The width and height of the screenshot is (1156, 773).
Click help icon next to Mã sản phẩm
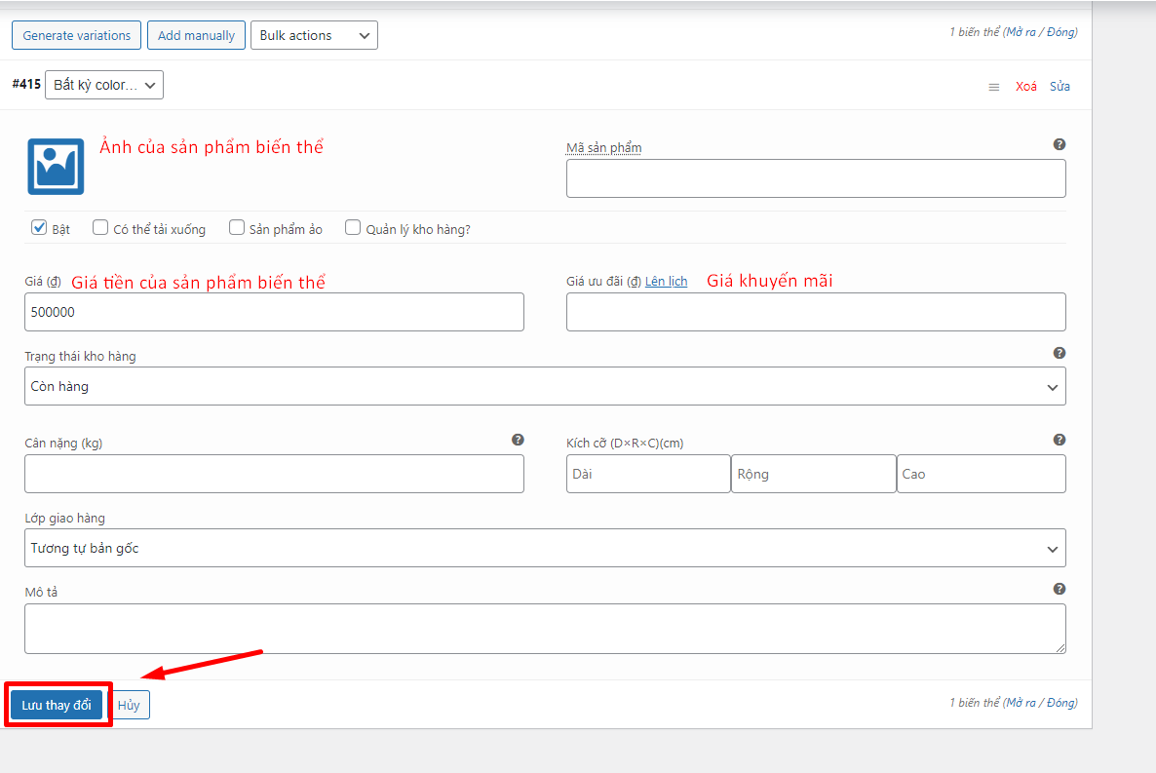(x=1059, y=144)
